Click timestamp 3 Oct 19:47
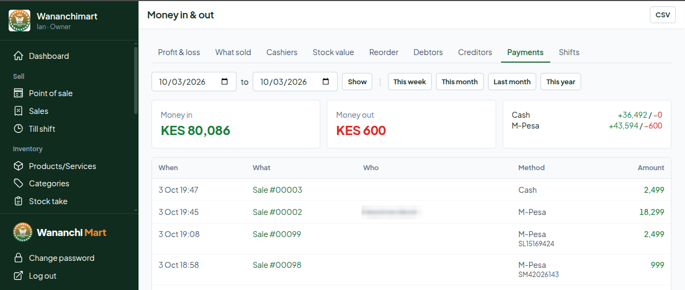 (179, 190)
